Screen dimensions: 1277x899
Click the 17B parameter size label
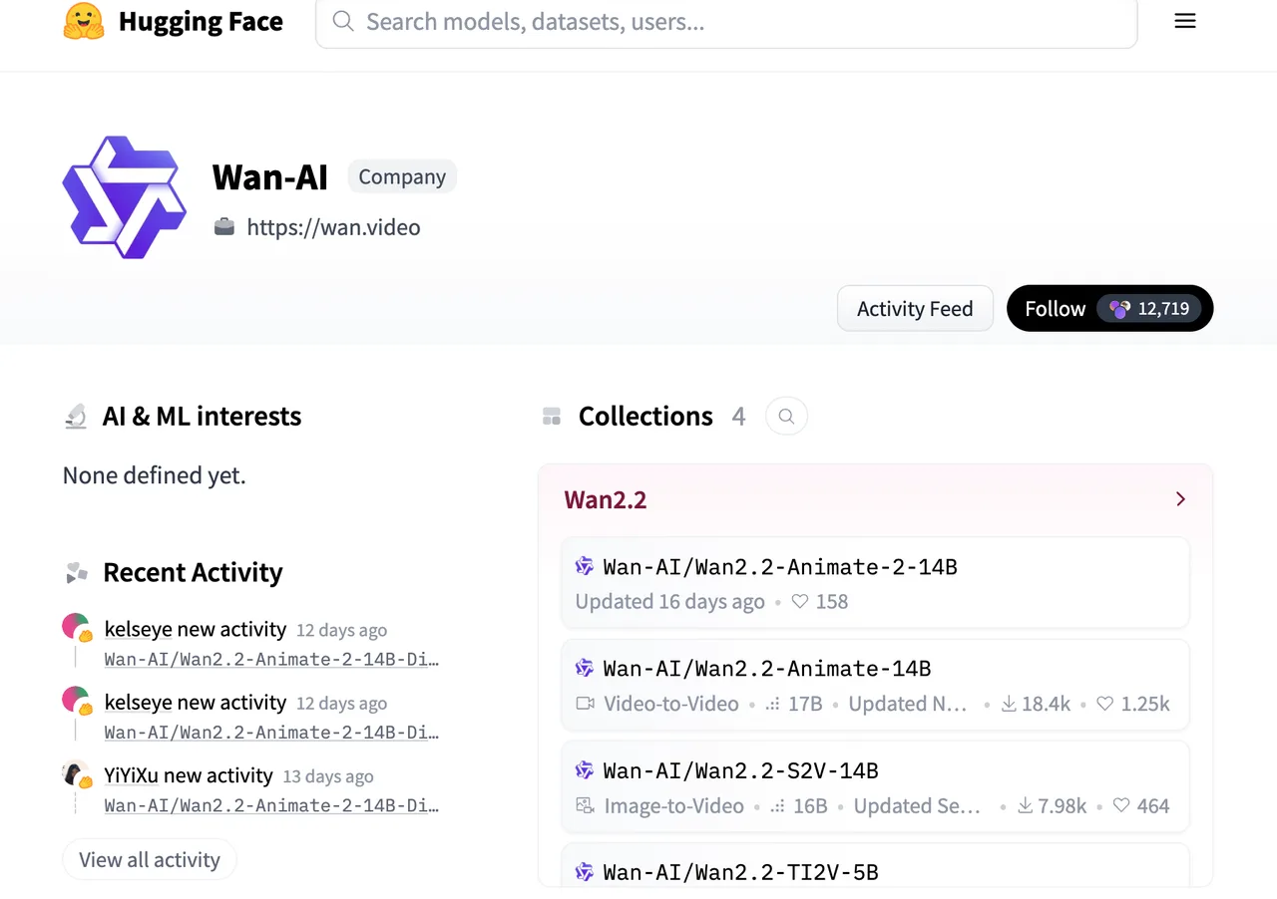pyautogui.click(x=805, y=704)
